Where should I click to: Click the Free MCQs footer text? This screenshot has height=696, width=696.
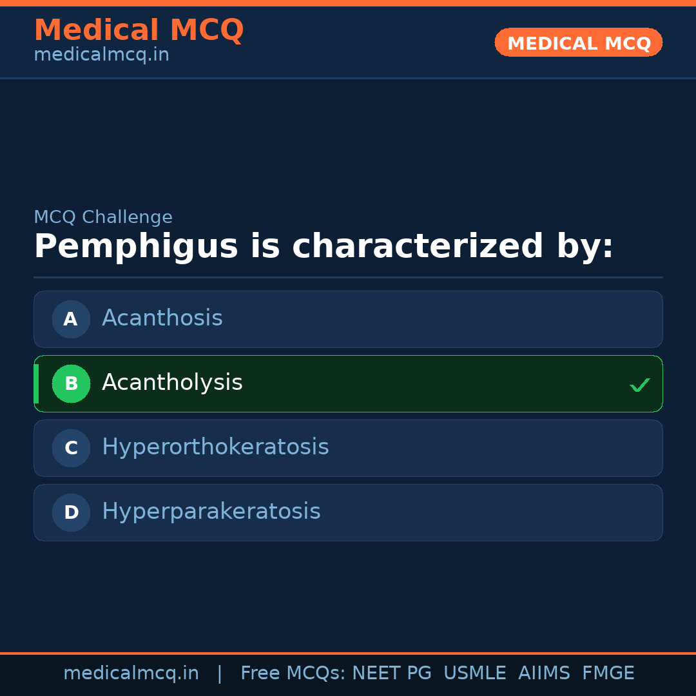pos(293,673)
